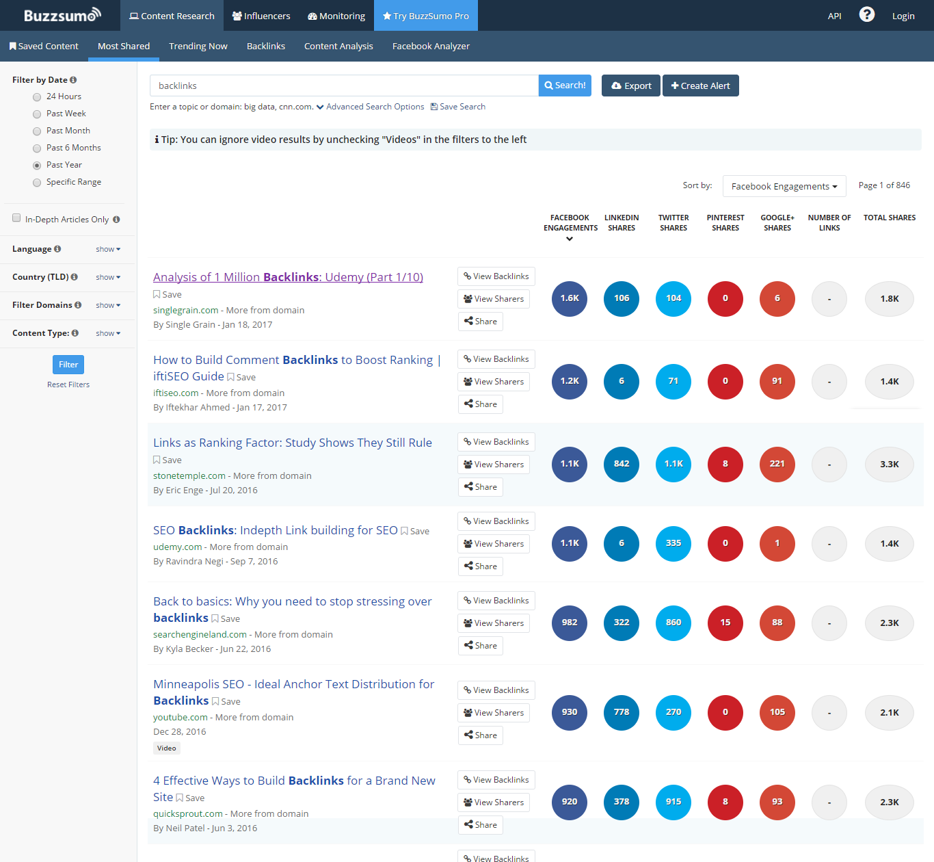Click bookmark Save icon under Udemy analysis article
This screenshot has width=934, height=862.
(157, 294)
